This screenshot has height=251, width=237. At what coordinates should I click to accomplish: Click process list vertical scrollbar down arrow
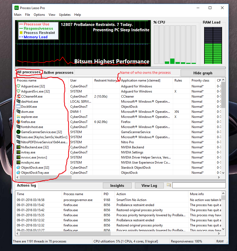point(223,173)
